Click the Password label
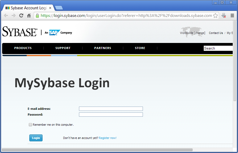The image size is (238, 153). click(35, 115)
